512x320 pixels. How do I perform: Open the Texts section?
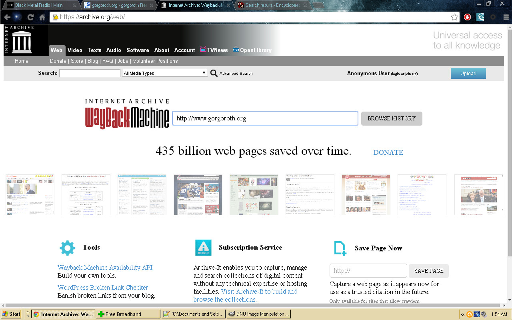[94, 50]
